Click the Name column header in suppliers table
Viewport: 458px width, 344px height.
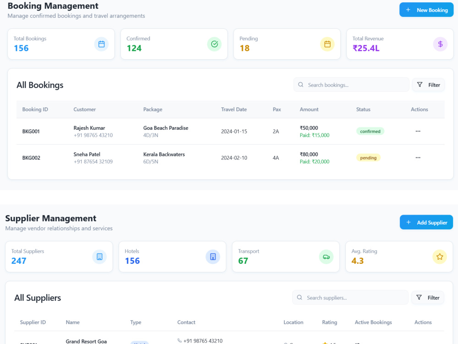[72, 322]
